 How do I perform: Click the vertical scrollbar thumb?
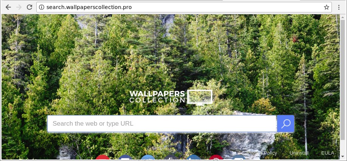(x=342, y=79)
